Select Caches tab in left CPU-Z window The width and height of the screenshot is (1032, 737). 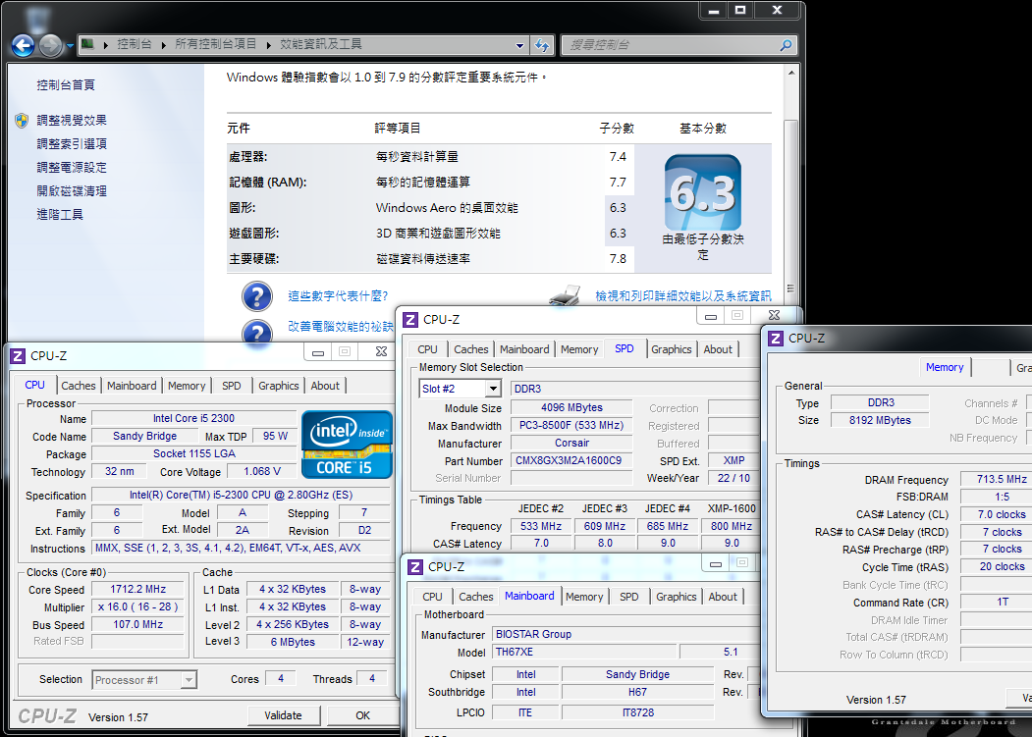point(79,386)
